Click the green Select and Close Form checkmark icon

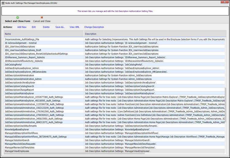[17, 18]
